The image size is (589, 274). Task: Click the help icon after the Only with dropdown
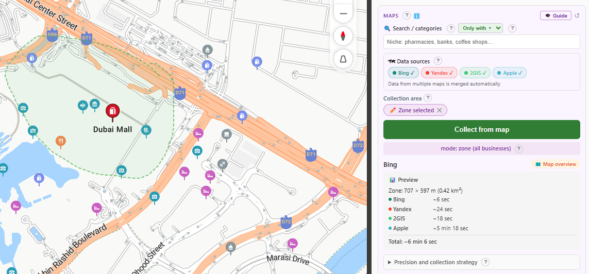click(x=512, y=28)
